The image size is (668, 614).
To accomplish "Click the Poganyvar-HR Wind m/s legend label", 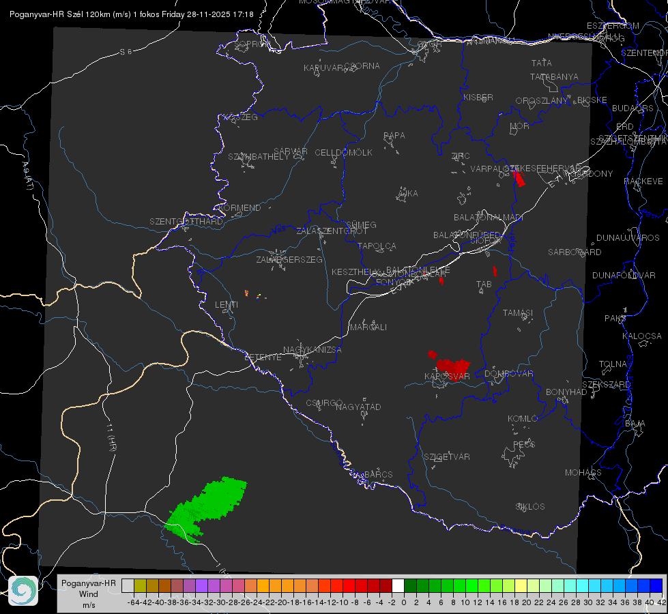I will tap(89, 594).
